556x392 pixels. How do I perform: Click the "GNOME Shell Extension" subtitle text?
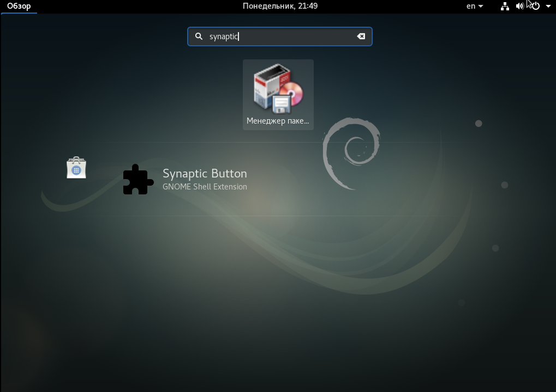click(205, 187)
